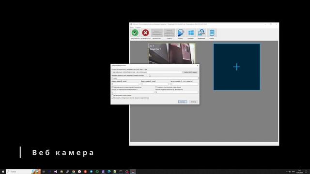
Task: Click the system tray clock
Action: [299, 172]
